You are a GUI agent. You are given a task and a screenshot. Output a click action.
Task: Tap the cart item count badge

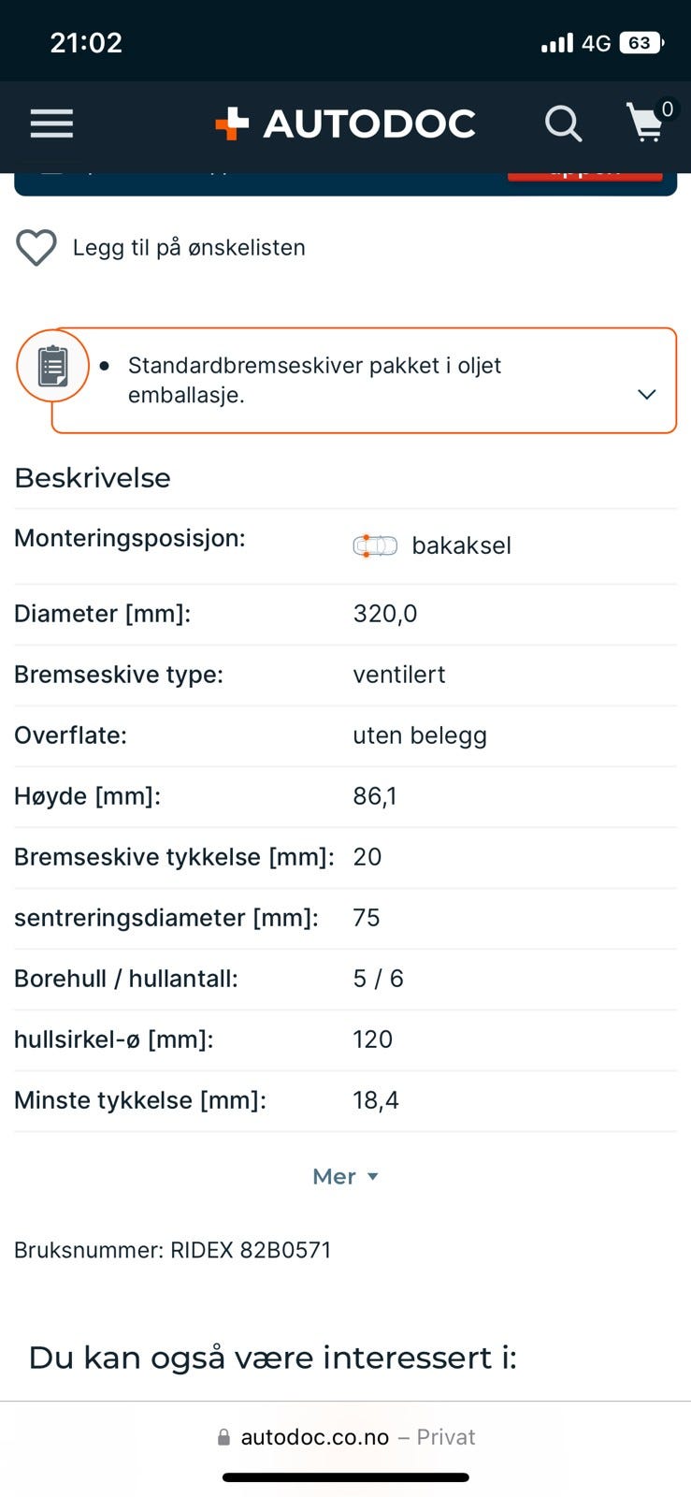click(667, 109)
